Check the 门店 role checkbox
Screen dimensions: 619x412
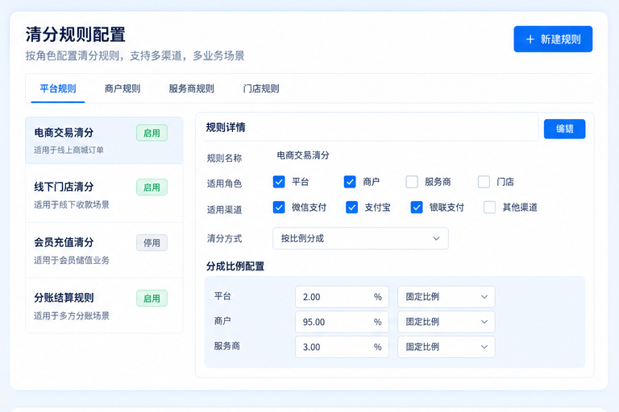pos(484,182)
